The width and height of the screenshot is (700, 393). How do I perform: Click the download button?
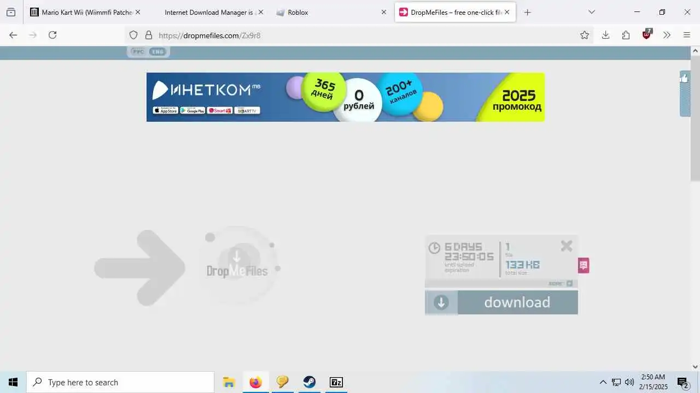point(501,302)
